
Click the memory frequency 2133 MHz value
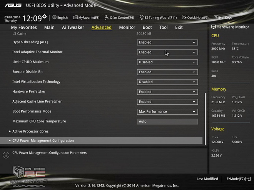(218, 102)
